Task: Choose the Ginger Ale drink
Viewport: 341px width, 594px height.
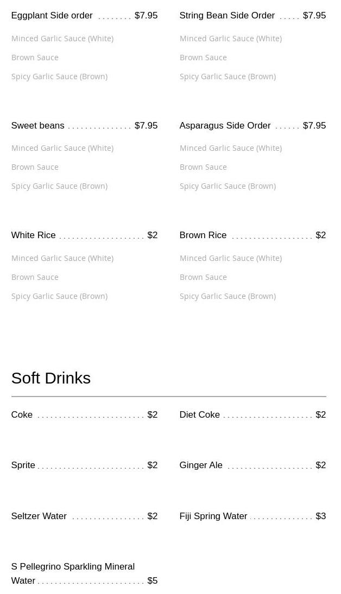Action: [201, 465]
